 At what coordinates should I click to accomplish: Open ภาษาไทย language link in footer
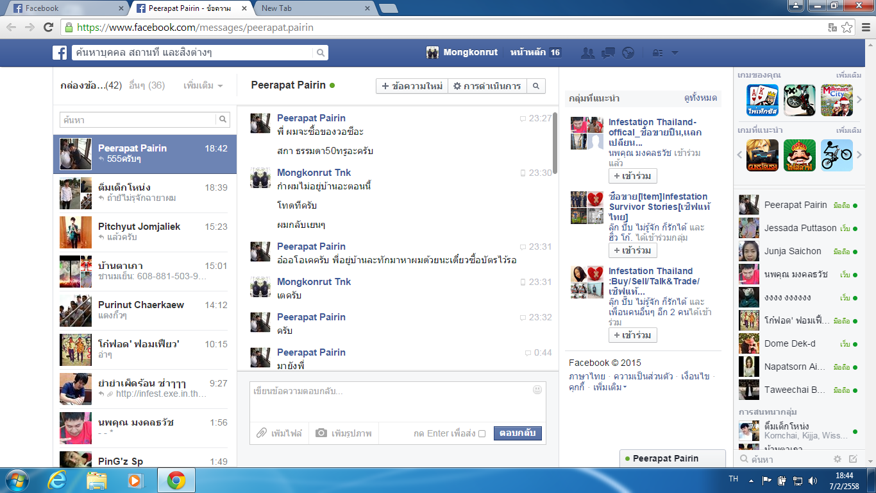(587, 376)
